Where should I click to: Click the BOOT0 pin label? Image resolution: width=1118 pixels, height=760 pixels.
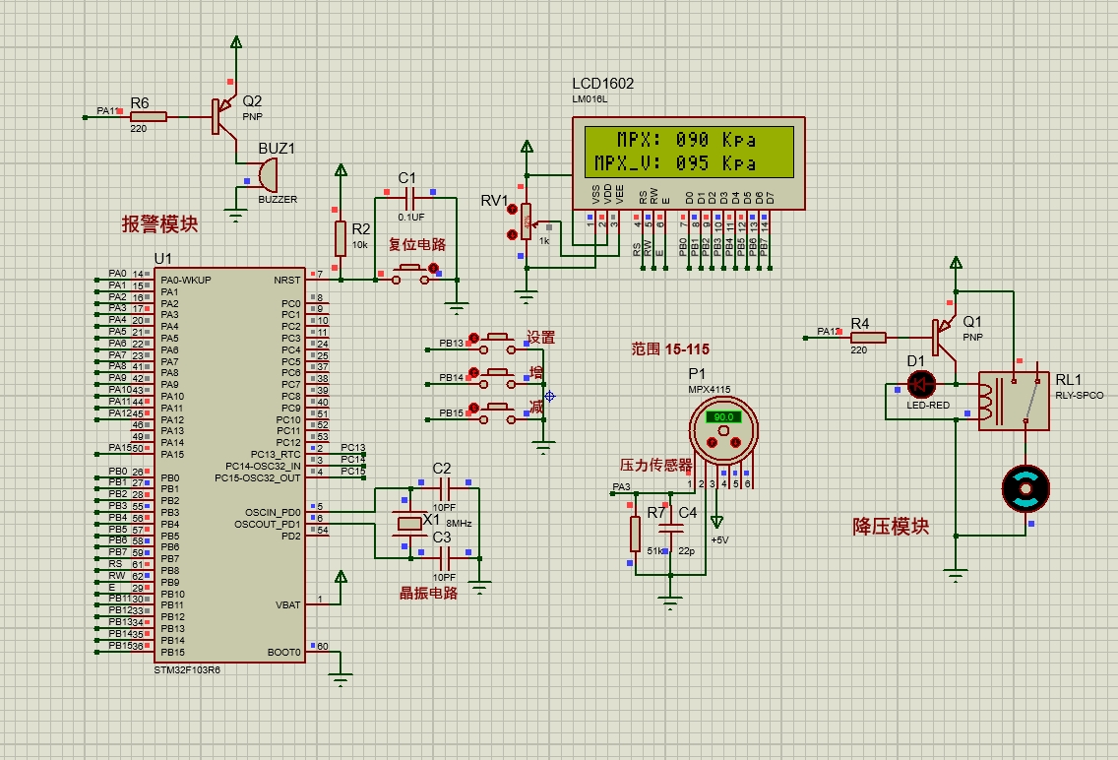[x=283, y=653]
